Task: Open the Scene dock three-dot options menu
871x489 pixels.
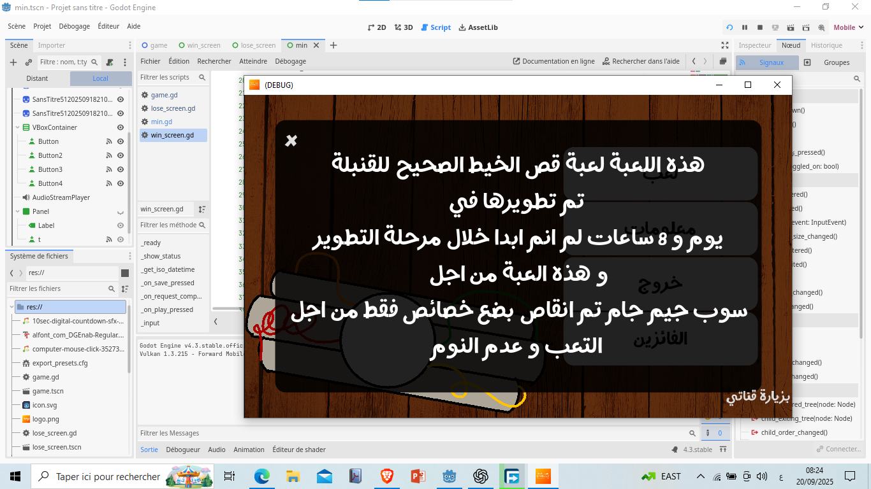Action: pyautogui.click(x=125, y=62)
